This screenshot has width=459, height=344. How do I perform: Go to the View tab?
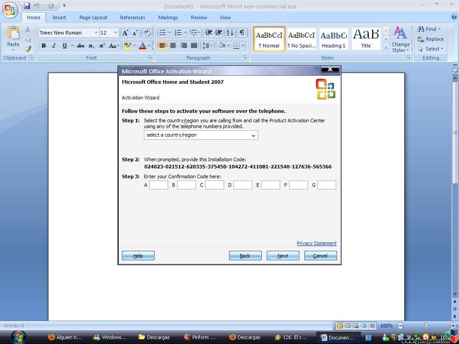[225, 17]
